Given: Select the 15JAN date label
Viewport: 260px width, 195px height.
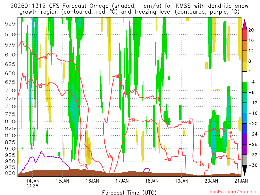Looking at the screenshot, I should tap(62, 181).
